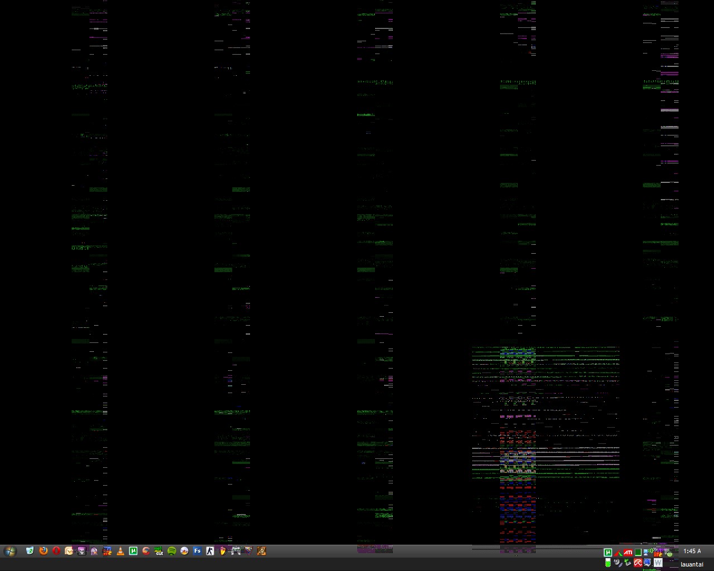Launch VLC media player
Image resolution: width=714 pixels, height=571 pixels.
120,551
